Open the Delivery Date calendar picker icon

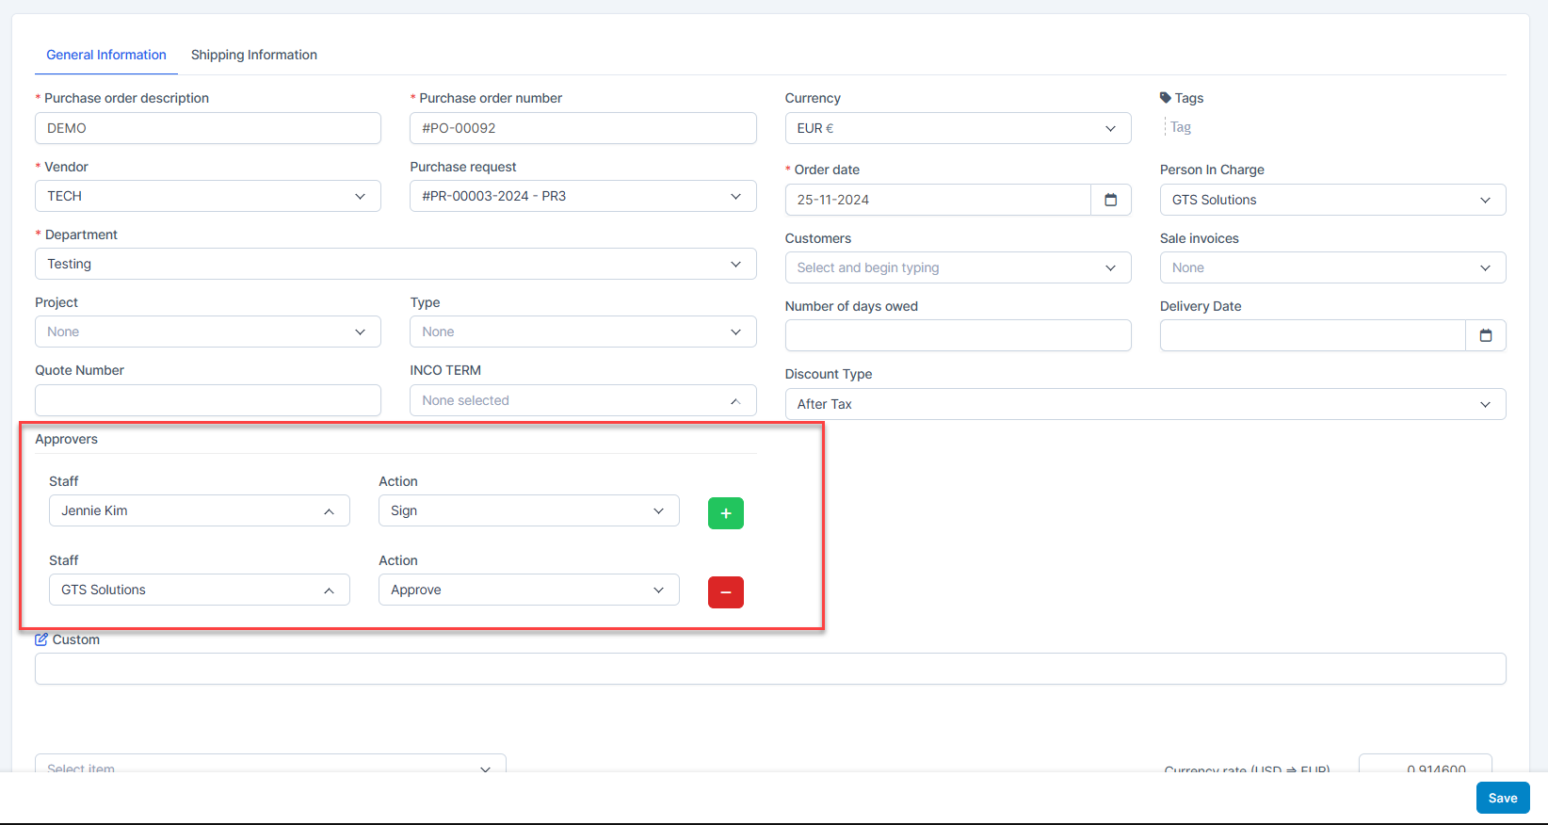coord(1485,335)
